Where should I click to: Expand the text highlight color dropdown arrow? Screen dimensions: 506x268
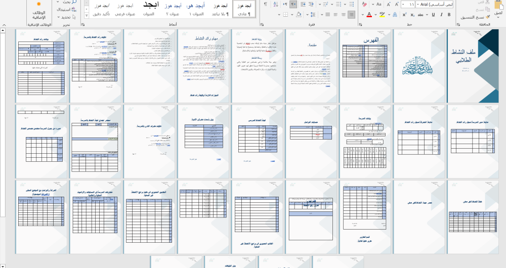(x=376, y=15)
